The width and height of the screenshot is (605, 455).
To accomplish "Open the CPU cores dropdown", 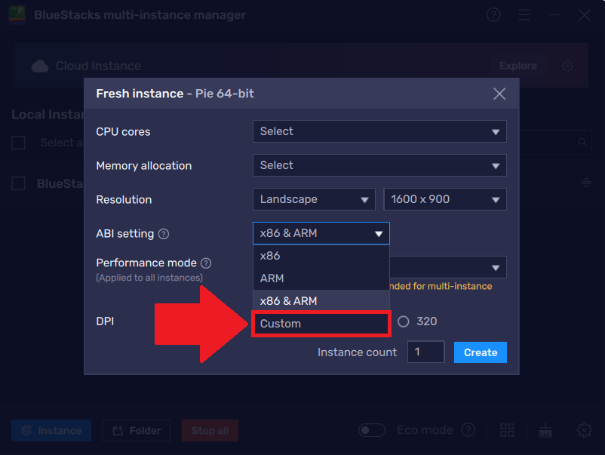I will coord(379,131).
